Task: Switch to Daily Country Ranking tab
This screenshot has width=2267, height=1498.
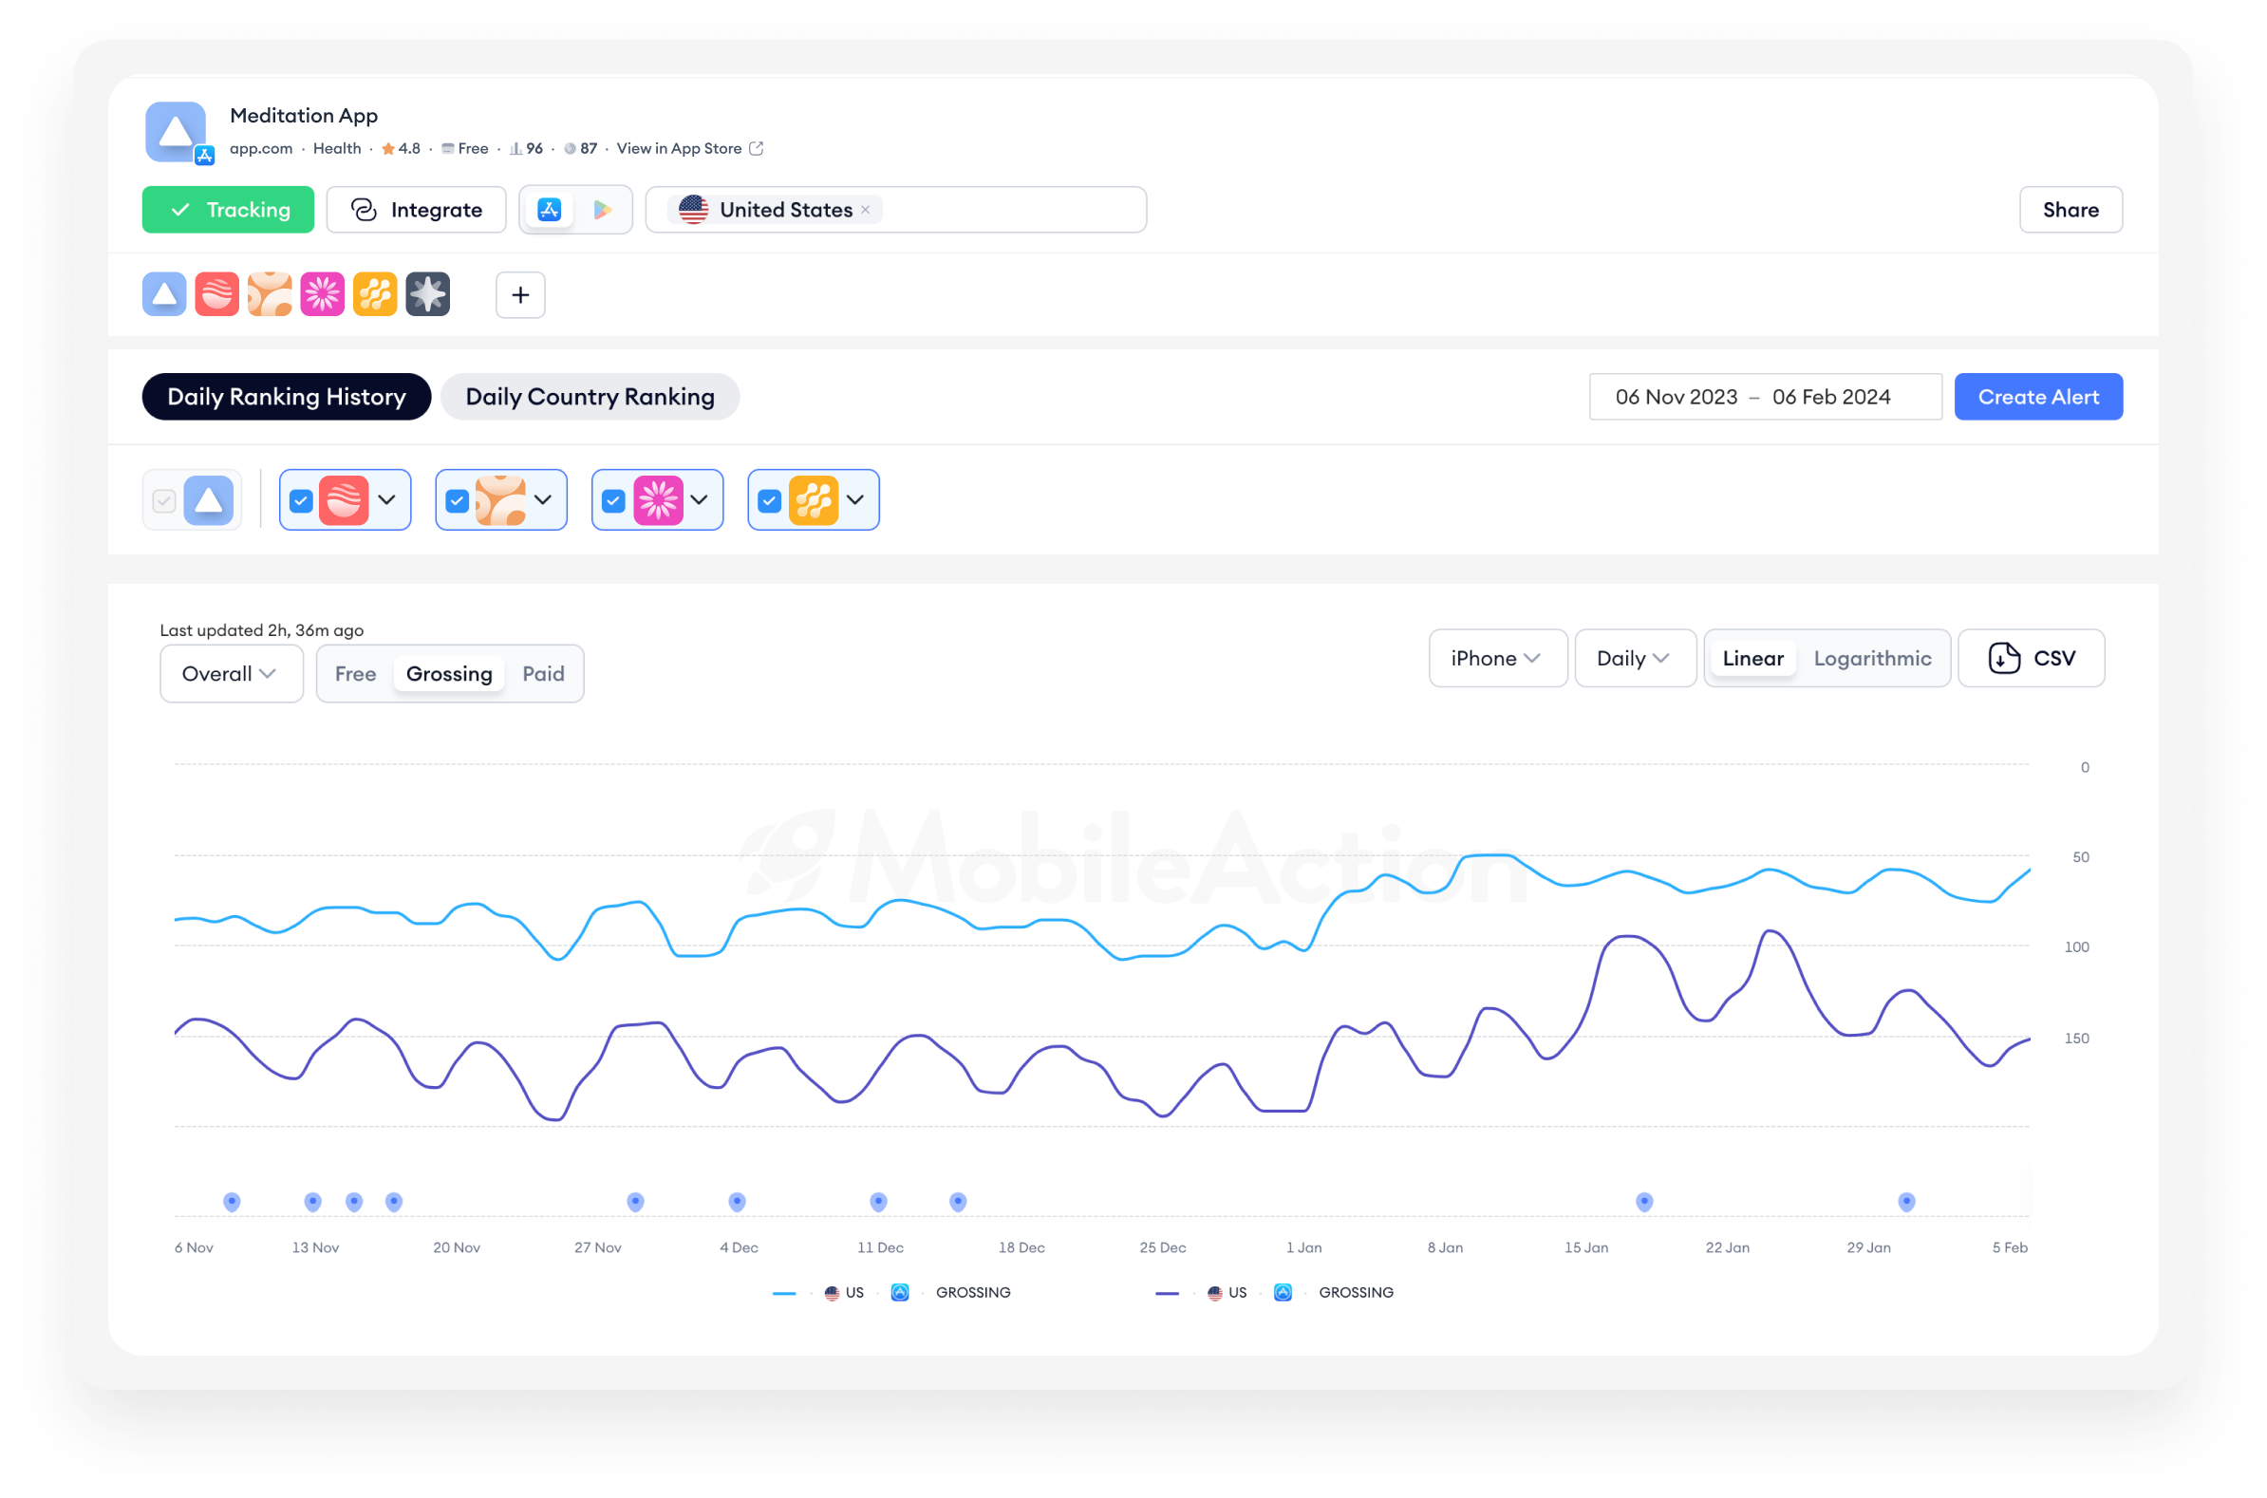Action: point(590,397)
